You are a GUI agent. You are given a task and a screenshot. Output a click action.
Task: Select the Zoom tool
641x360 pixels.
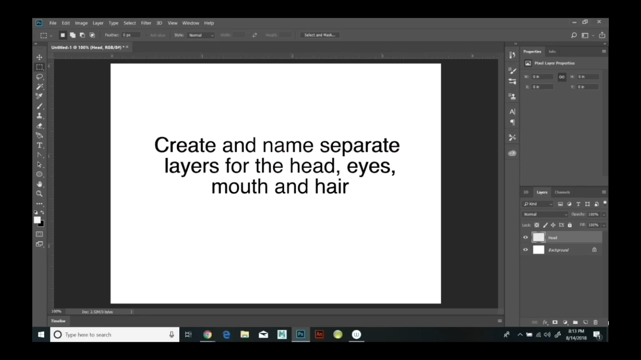coord(40,193)
